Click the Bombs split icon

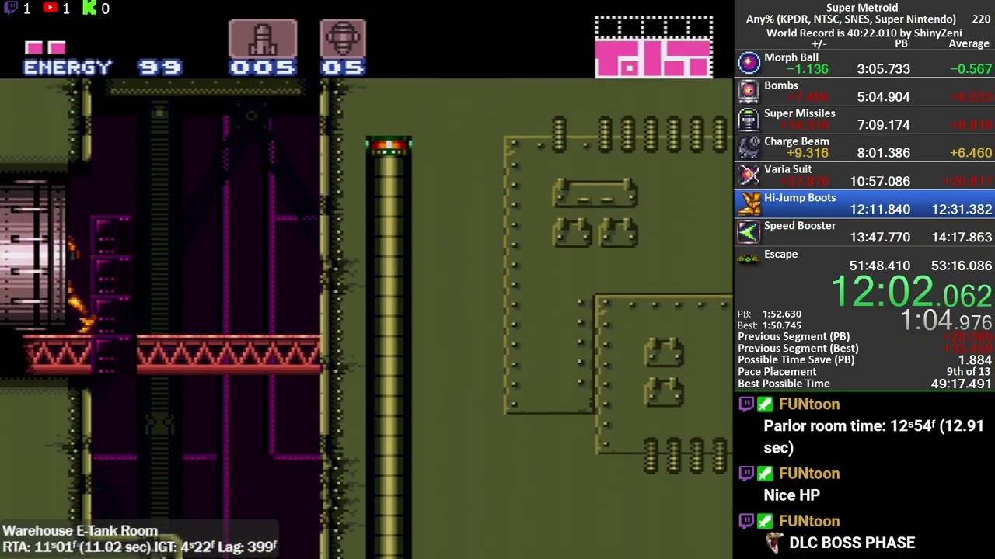(x=749, y=91)
